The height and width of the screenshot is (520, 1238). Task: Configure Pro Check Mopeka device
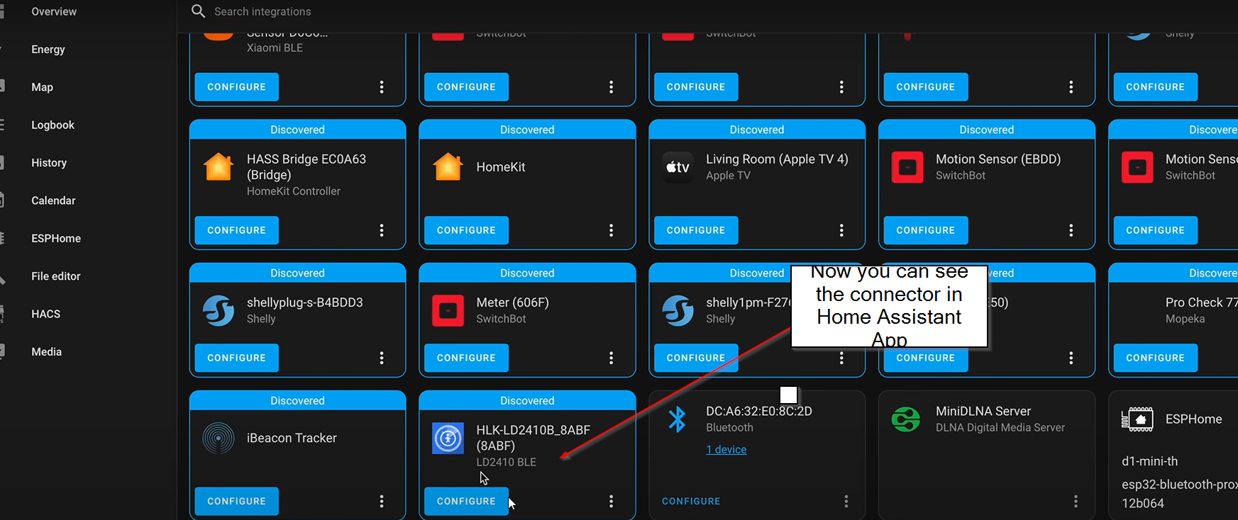coord(1156,358)
